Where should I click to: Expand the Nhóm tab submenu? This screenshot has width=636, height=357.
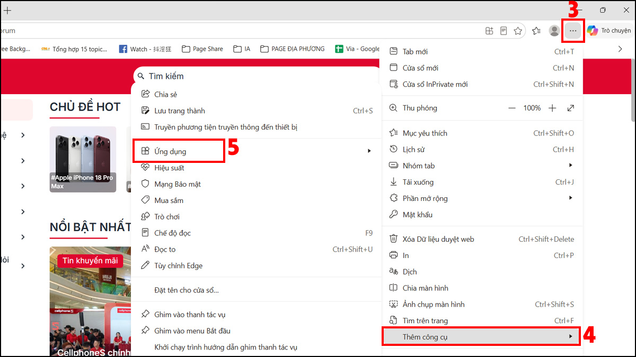click(482, 166)
